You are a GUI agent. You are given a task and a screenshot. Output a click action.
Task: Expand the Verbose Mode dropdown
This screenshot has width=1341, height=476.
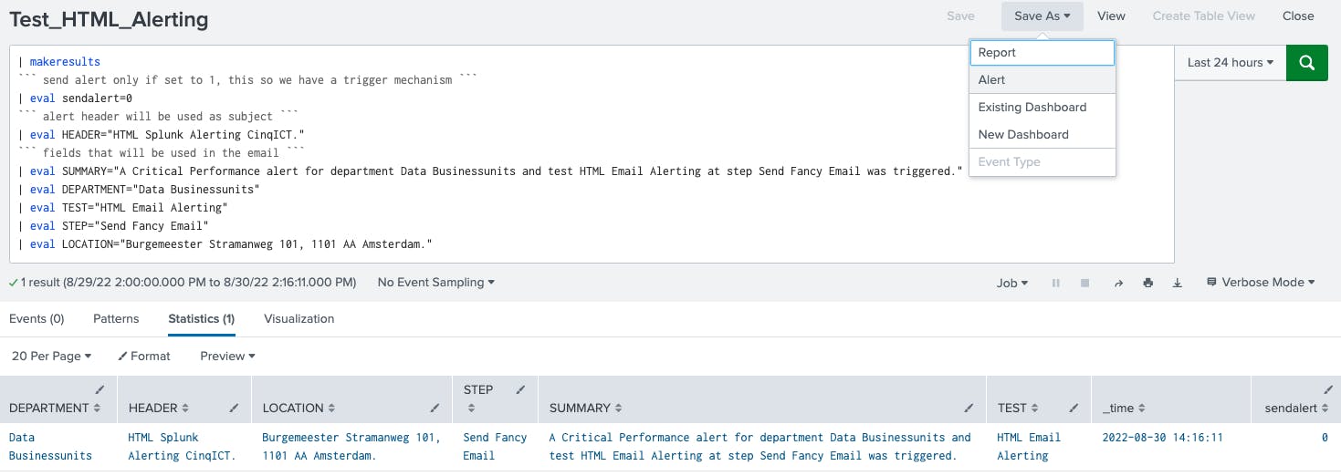tap(1261, 283)
